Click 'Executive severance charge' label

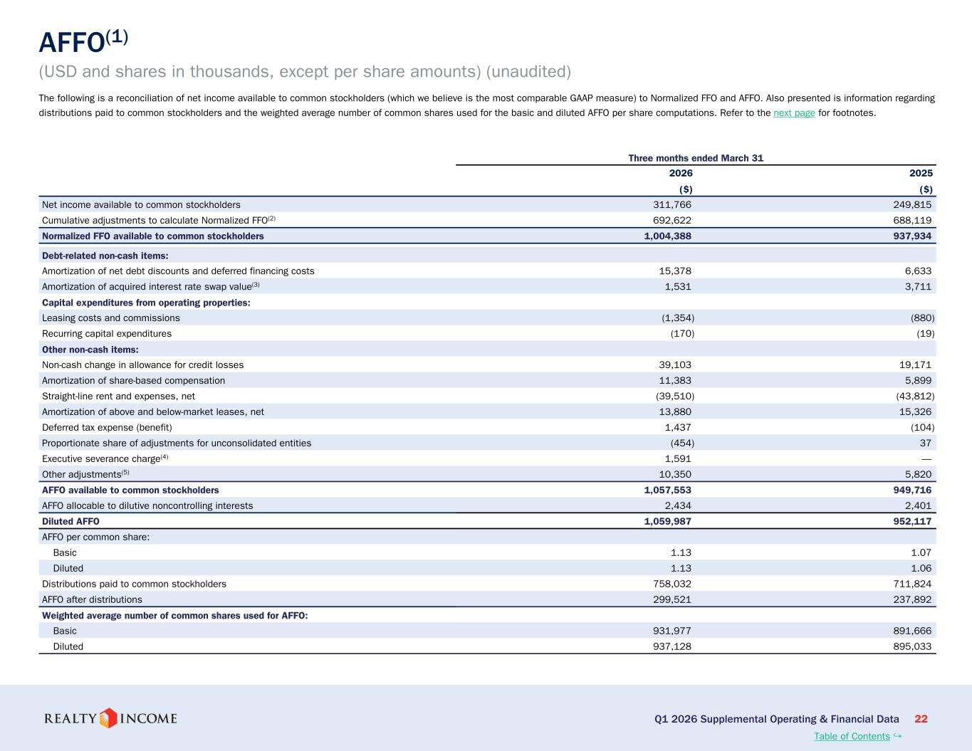click(x=105, y=459)
